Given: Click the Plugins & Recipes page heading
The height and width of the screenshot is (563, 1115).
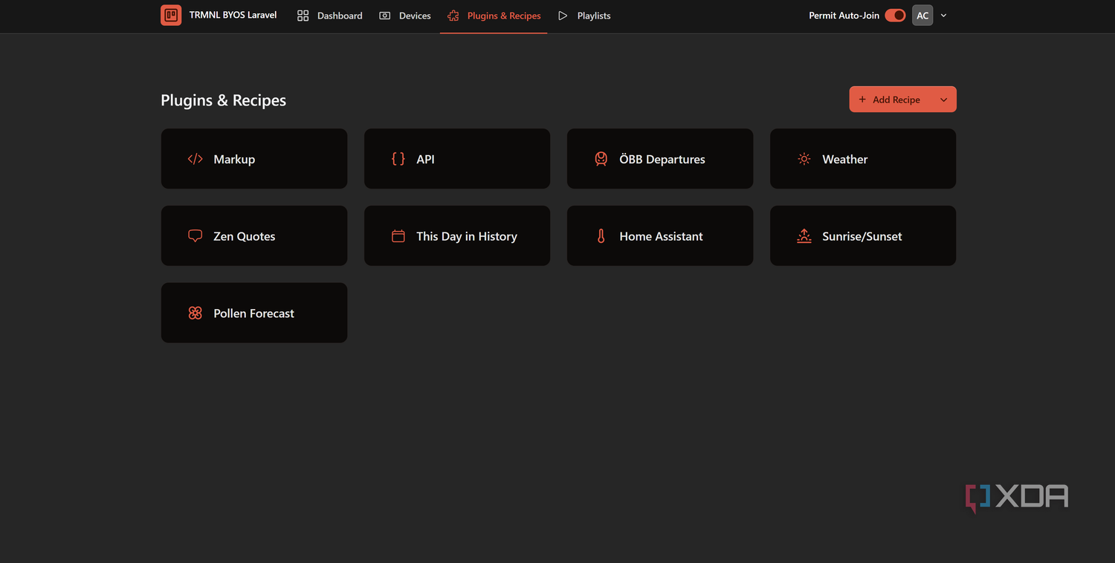Looking at the screenshot, I should click(223, 100).
